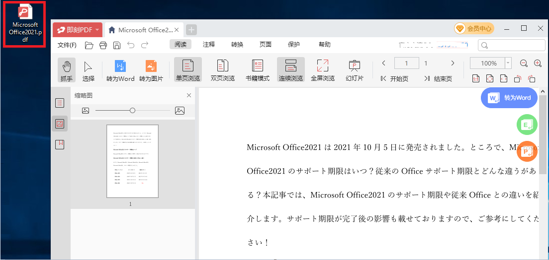This screenshot has width=549, height=260.
Task: Switch to the 保护 tab
Action: pyautogui.click(x=294, y=44)
